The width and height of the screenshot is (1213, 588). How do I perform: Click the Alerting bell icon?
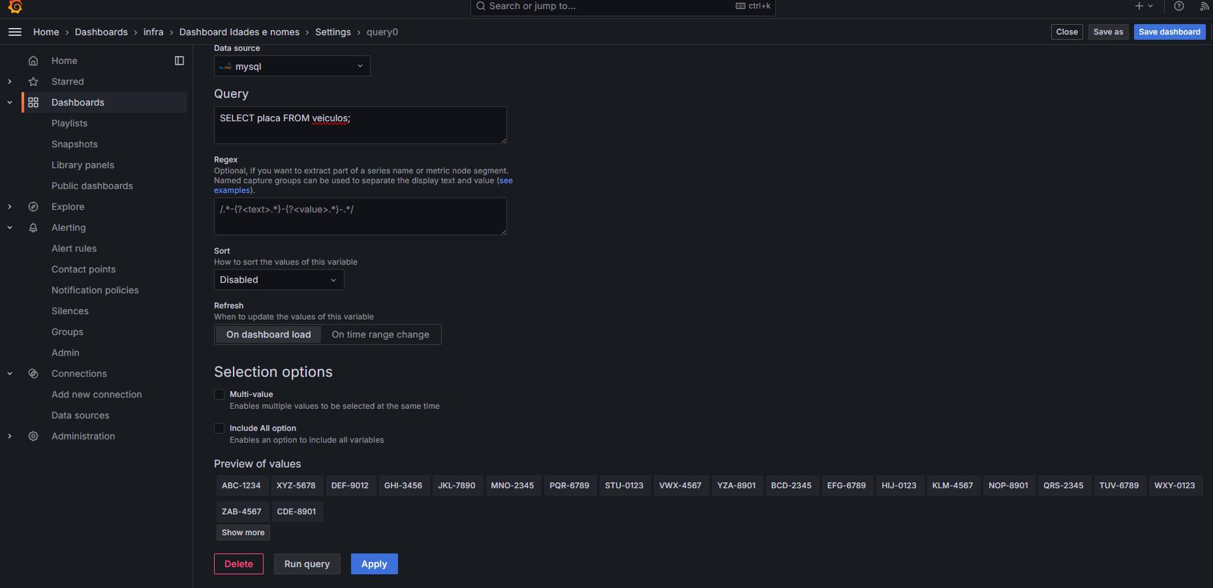click(x=33, y=228)
